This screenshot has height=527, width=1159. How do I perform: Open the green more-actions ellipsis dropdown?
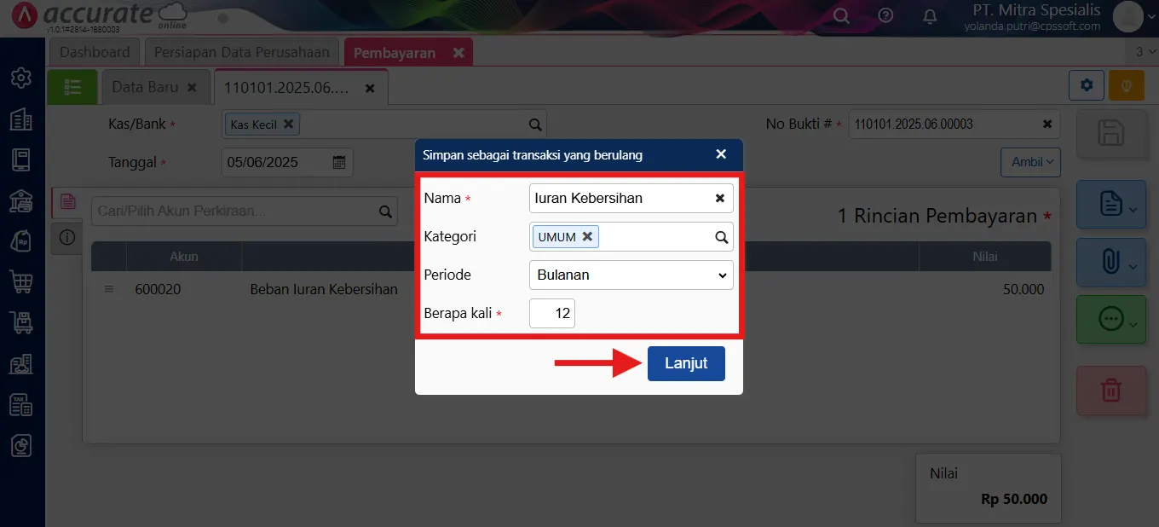[1111, 320]
